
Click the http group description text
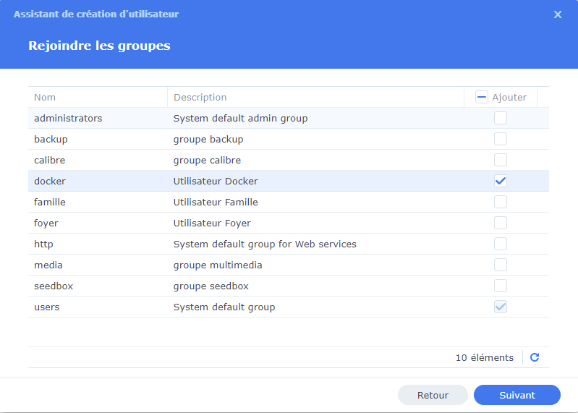tap(265, 244)
